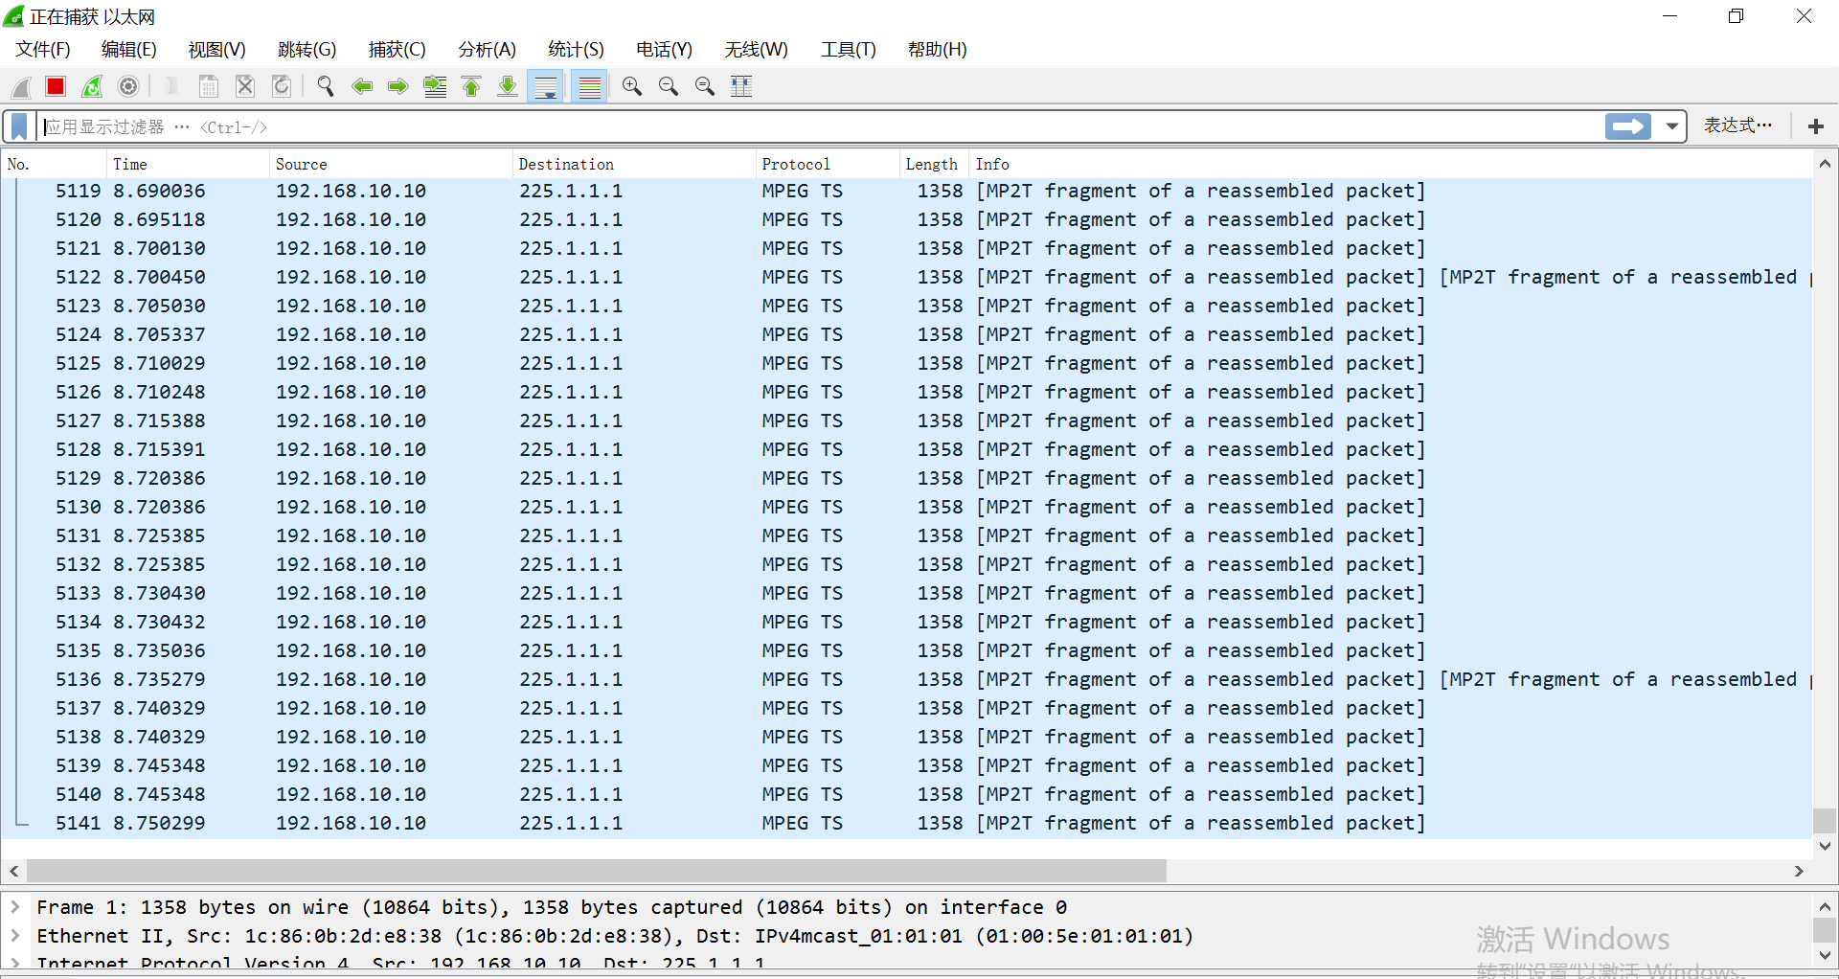
Task: Click horizontal scrollbar left arrow
Action: point(14,871)
